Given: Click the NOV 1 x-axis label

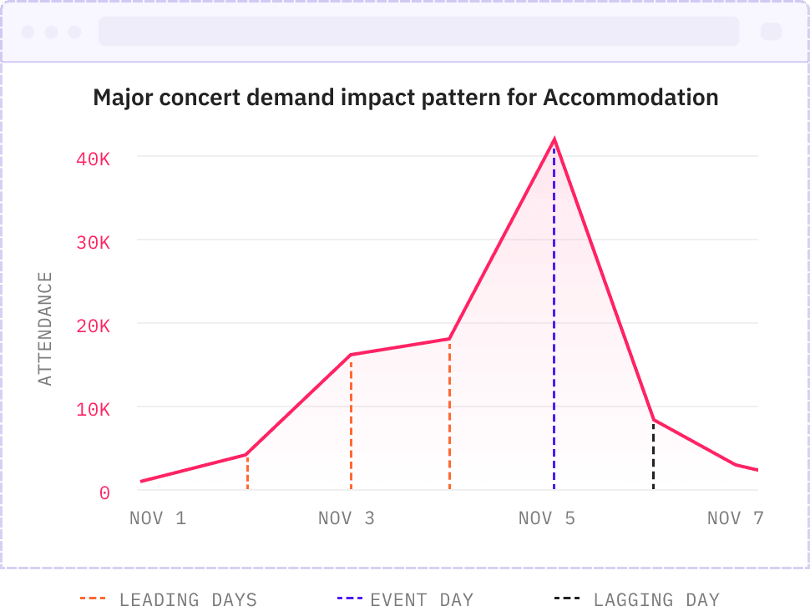Looking at the screenshot, I should point(158,518).
